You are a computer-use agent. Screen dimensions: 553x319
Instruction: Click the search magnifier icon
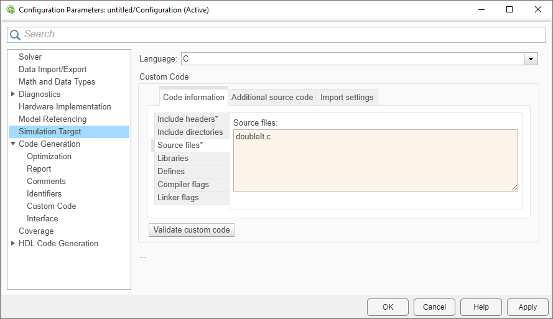coord(16,35)
